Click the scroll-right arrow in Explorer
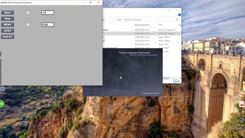The width and height of the screenshot is (245, 138). point(180,78)
